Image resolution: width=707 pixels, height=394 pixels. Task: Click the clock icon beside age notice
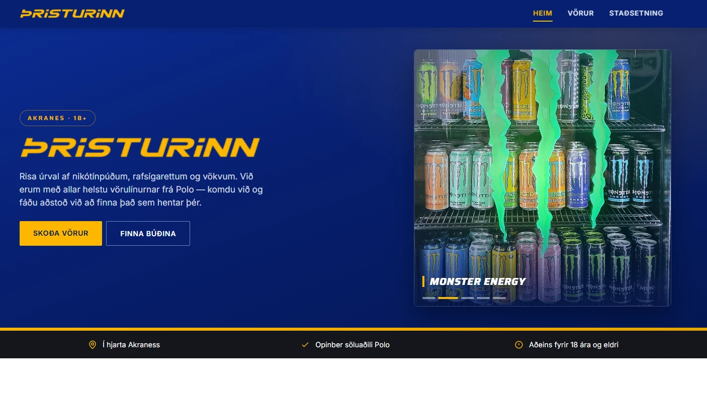point(519,345)
